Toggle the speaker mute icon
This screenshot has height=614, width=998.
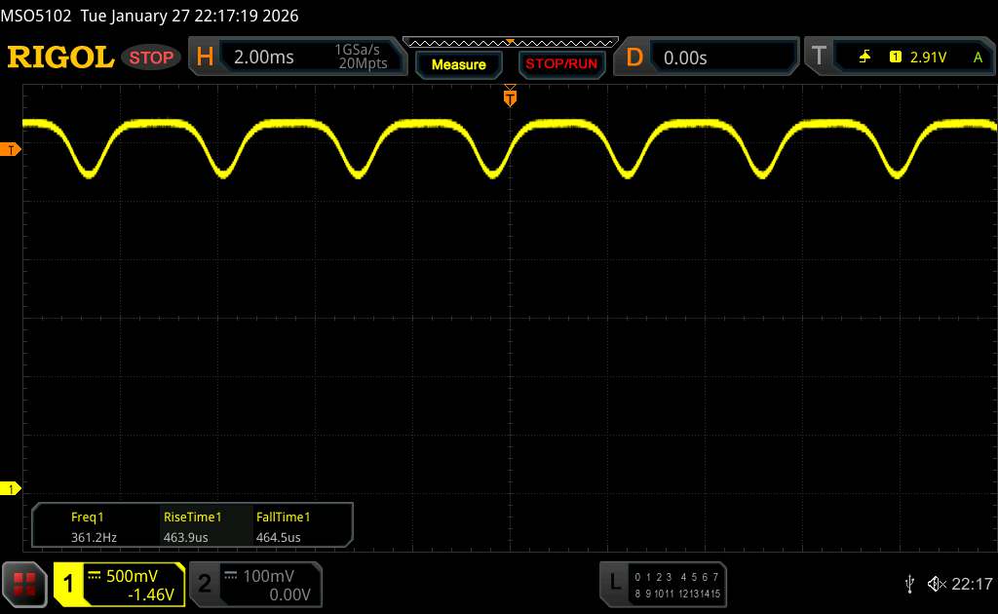click(x=936, y=584)
